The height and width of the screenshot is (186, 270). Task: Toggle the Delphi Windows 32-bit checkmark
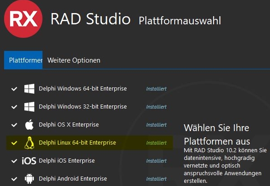14,107
